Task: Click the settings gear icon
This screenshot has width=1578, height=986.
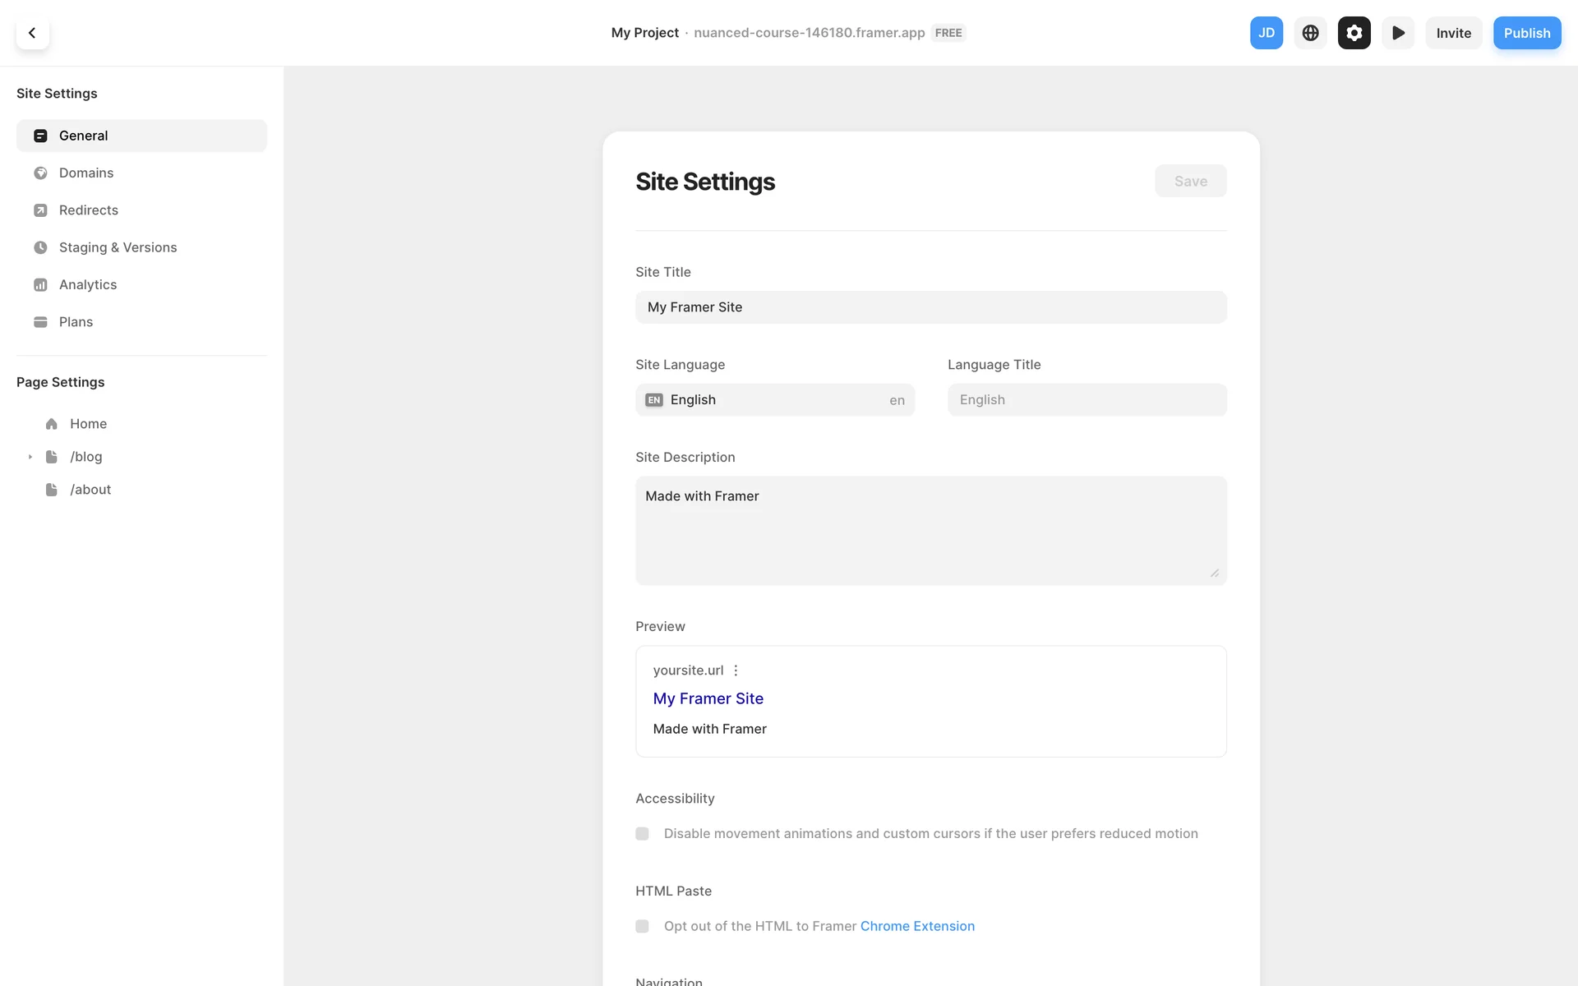Action: click(1354, 33)
